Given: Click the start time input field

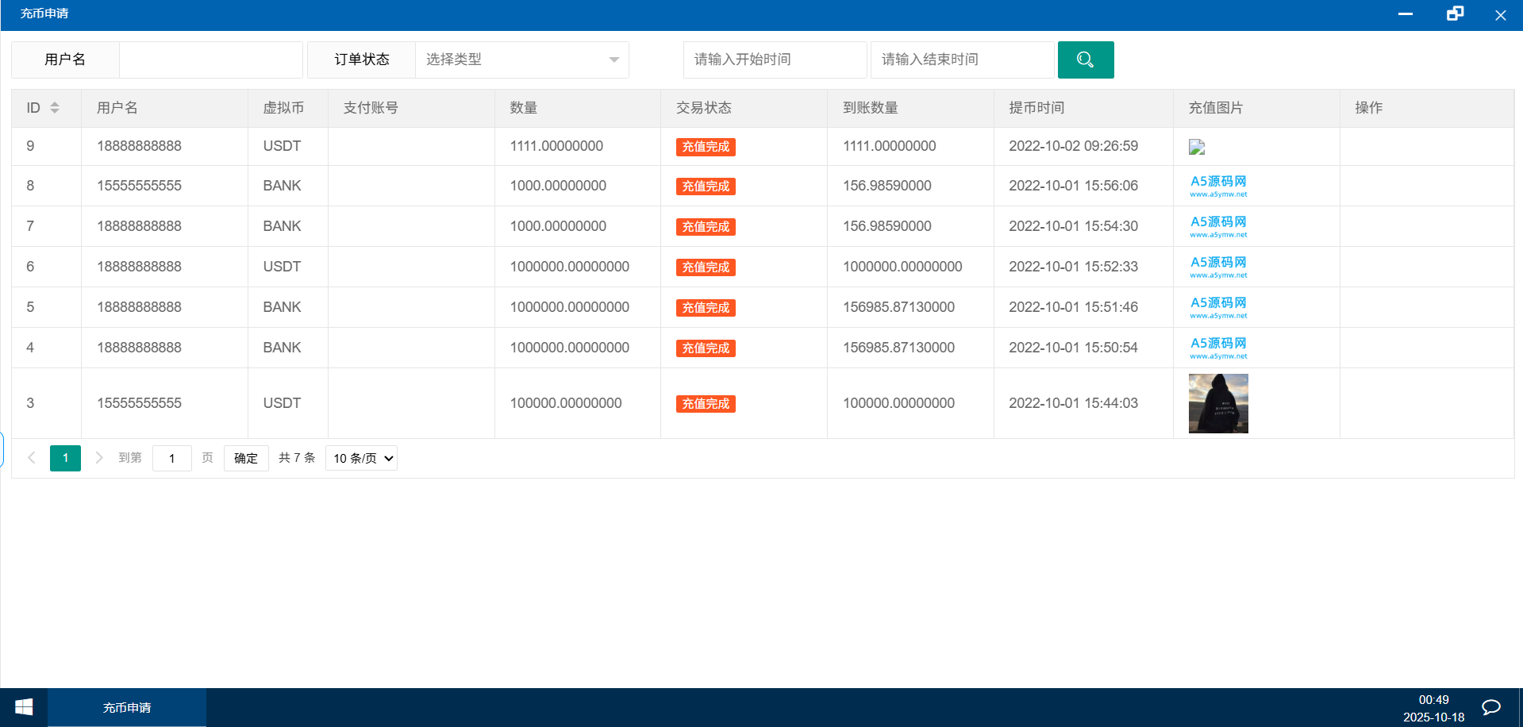Looking at the screenshot, I should (x=774, y=60).
